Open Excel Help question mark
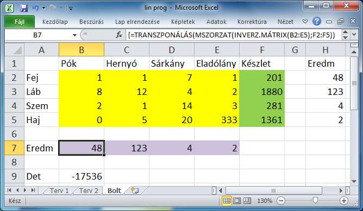This screenshot has width=363, height=211. [316, 21]
